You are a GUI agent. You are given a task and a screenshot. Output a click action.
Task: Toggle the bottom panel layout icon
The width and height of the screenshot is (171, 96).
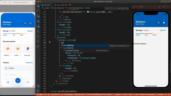pyautogui.click(x=164, y=2)
